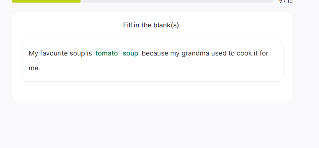This screenshot has height=148, width=319.
Task: Click the 5 / 19 question counter
Action: [x=286, y=1]
